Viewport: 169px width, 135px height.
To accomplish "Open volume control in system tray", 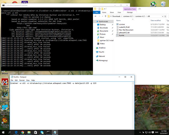I will [x=149, y=132].
